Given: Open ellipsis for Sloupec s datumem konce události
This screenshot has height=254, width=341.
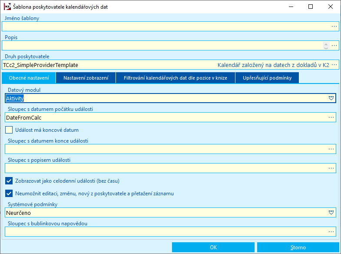Looking at the screenshot, I should point(331,149).
